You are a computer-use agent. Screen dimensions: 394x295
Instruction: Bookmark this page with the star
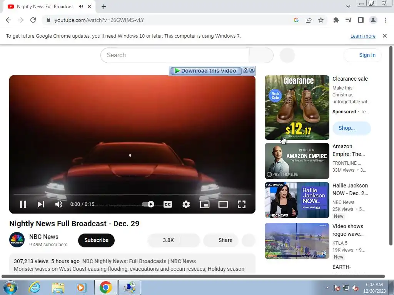coord(321,20)
